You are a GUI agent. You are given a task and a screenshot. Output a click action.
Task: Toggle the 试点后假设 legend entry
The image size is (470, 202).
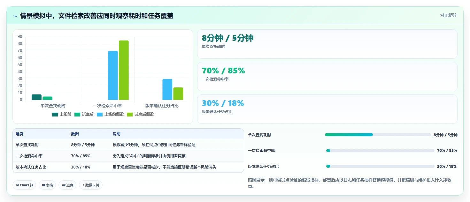pyautogui.click(x=140, y=114)
